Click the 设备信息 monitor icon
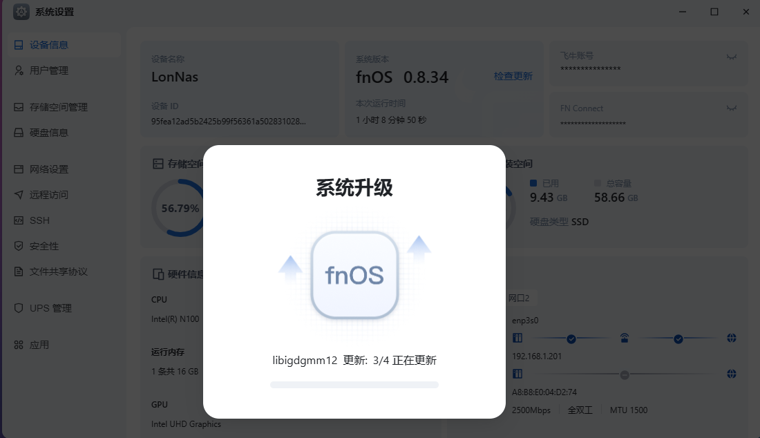 tap(19, 45)
